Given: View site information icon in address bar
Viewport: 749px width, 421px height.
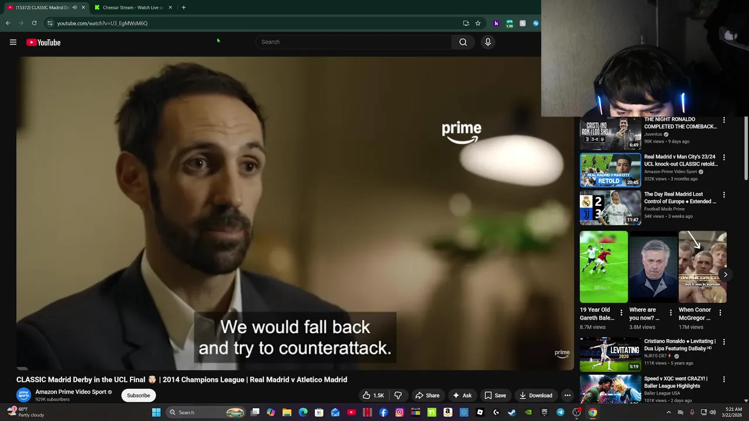Looking at the screenshot, I should (x=50, y=23).
